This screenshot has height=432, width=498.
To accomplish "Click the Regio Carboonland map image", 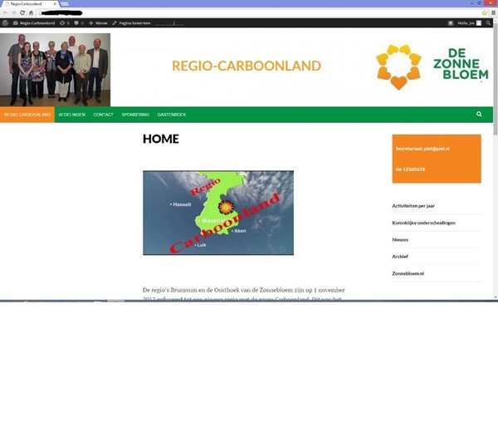I will coord(218,213).
